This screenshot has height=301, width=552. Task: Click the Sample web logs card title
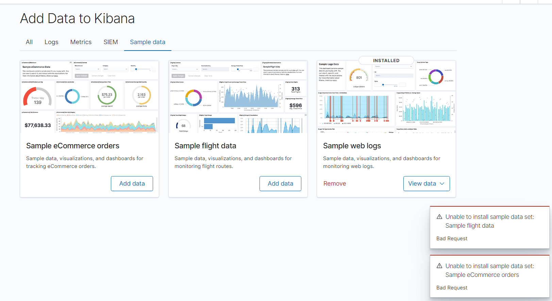coord(352,146)
